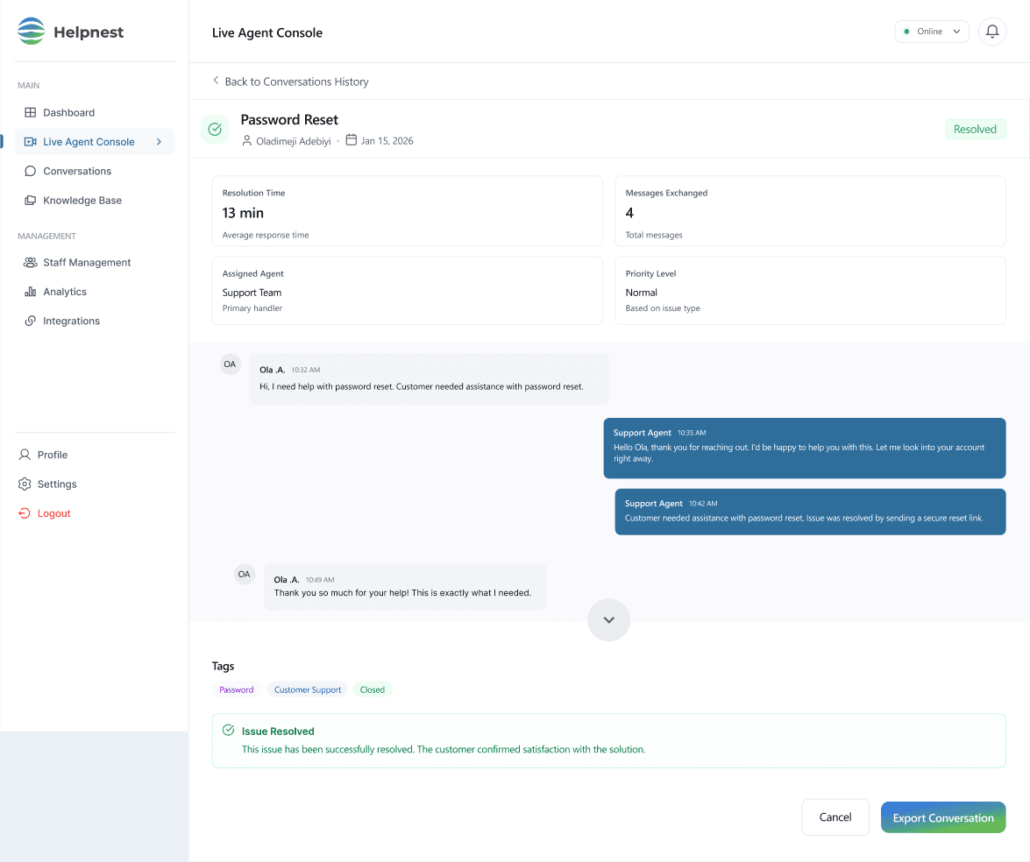Viewport: 1030px width, 862px height.
Task: Click the Live Agent Console video icon
Action: [x=30, y=142]
